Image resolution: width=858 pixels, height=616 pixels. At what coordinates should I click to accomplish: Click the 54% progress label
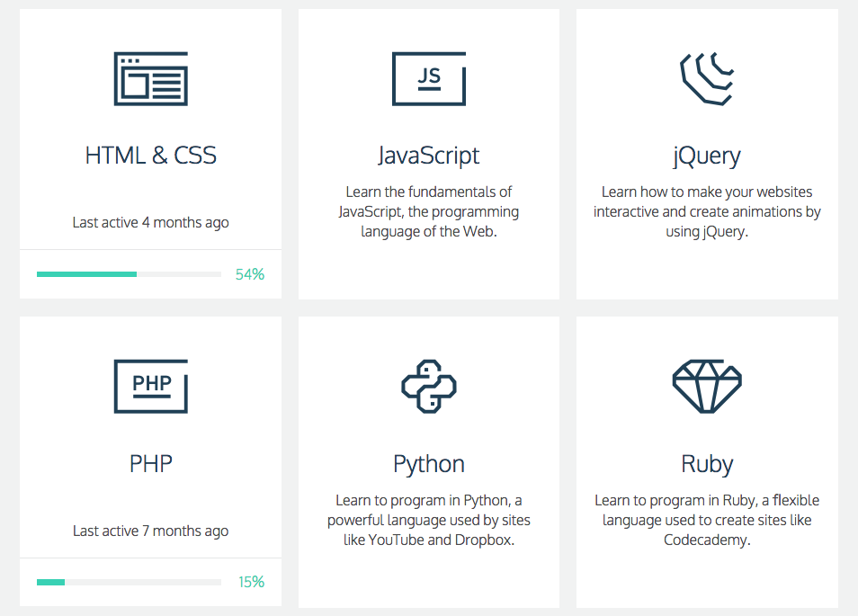pyautogui.click(x=250, y=274)
